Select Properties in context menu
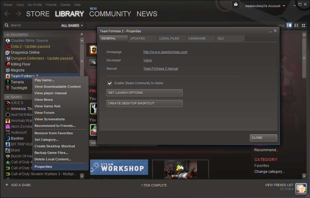The image size is (310, 198). 60,167
